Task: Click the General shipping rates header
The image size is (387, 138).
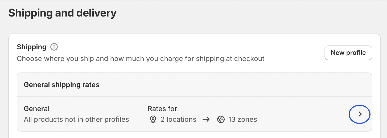Action: click(x=61, y=85)
